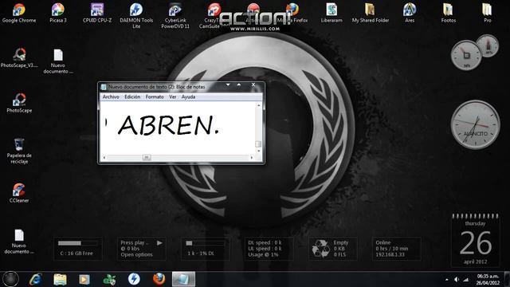The image size is (510, 287).
Task: Click the recycle bin Empty widget icon
Action: tap(320, 249)
